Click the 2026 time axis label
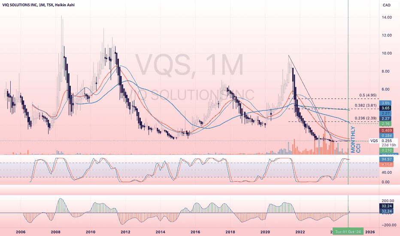Screen dimensions: 400x236 coord(370,232)
